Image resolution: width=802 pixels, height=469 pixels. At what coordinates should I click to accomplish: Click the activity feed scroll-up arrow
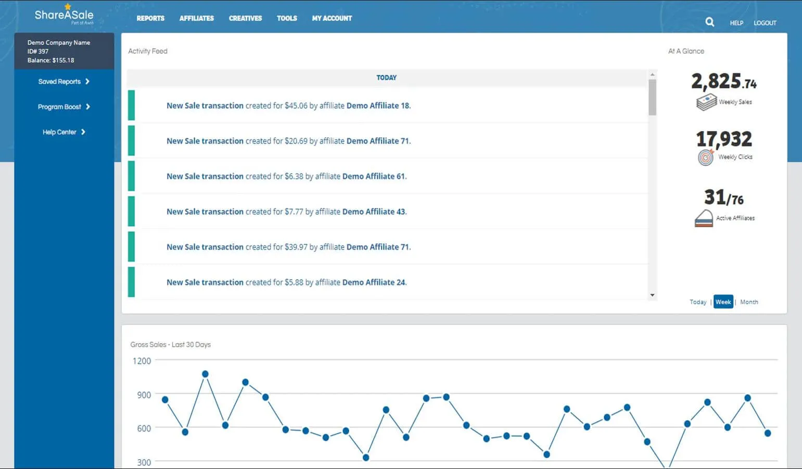tap(652, 75)
